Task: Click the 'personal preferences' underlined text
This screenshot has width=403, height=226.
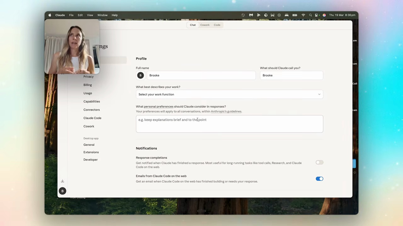Action: (x=159, y=106)
